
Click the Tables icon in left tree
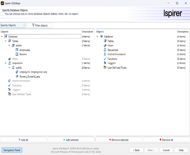10,41
